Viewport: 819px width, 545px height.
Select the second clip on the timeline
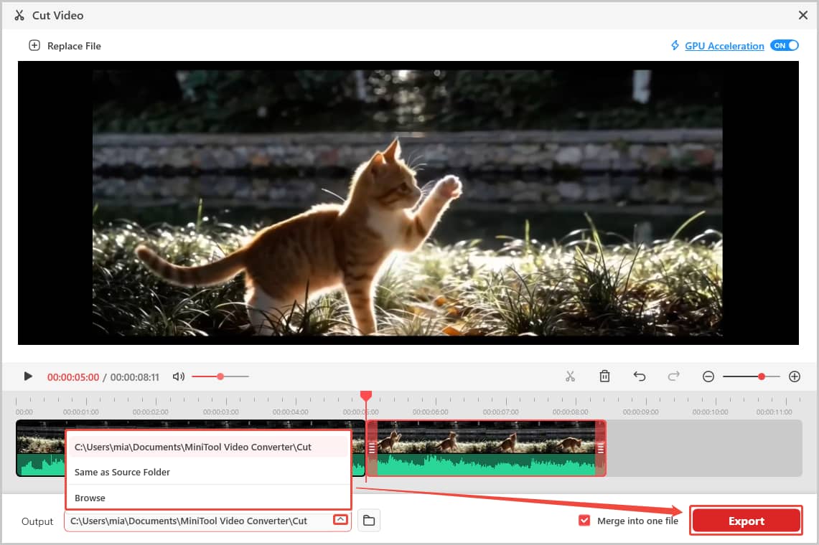[x=486, y=448]
